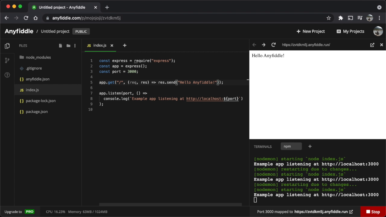
Task: Click the "const port = 3000;" code line
Action: click(119, 71)
